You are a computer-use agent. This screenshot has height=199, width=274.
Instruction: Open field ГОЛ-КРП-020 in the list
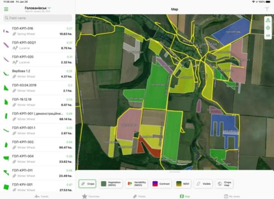38,59
